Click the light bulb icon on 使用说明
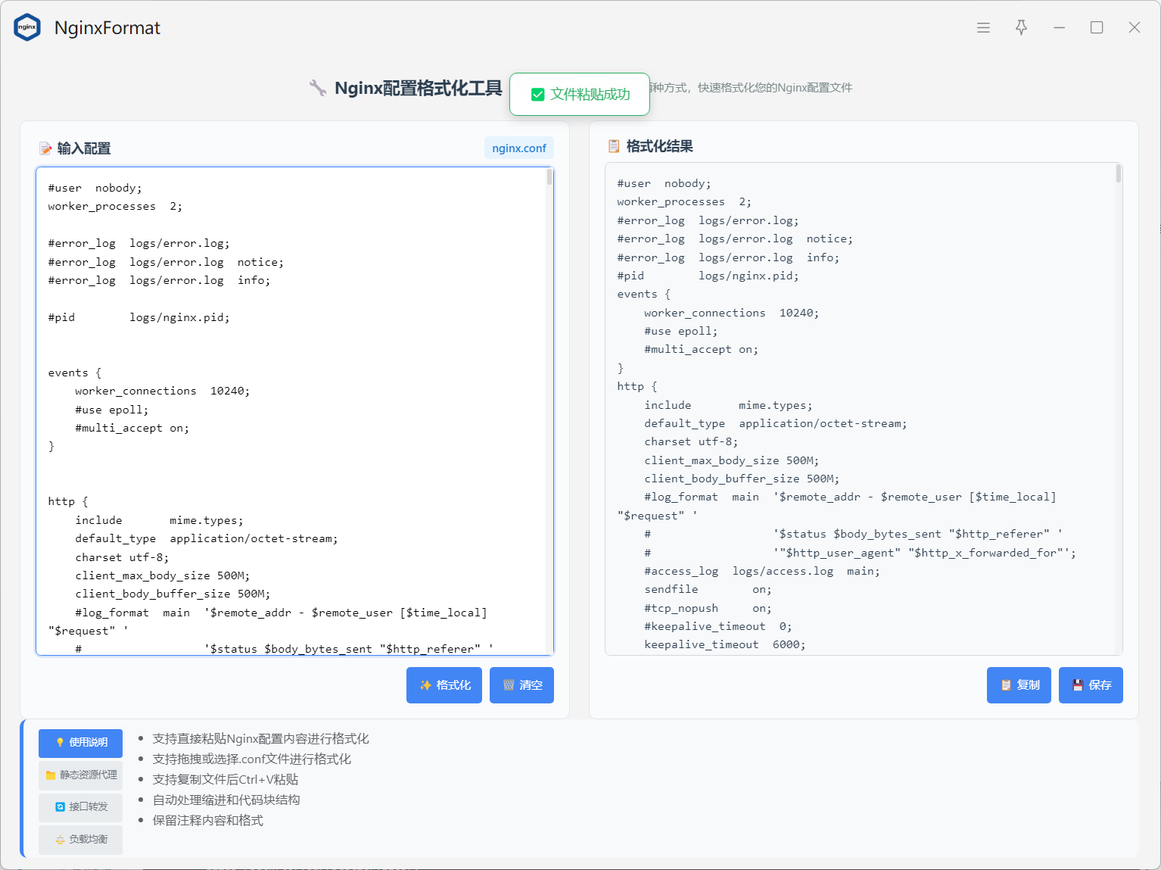1161x870 pixels. 60,743
